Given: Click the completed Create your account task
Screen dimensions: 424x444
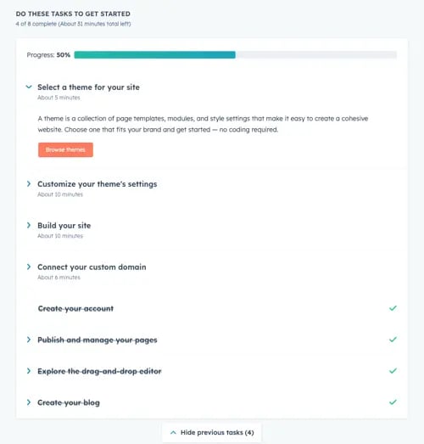Looking at the screenshot, I should click(x=75, y=309).
